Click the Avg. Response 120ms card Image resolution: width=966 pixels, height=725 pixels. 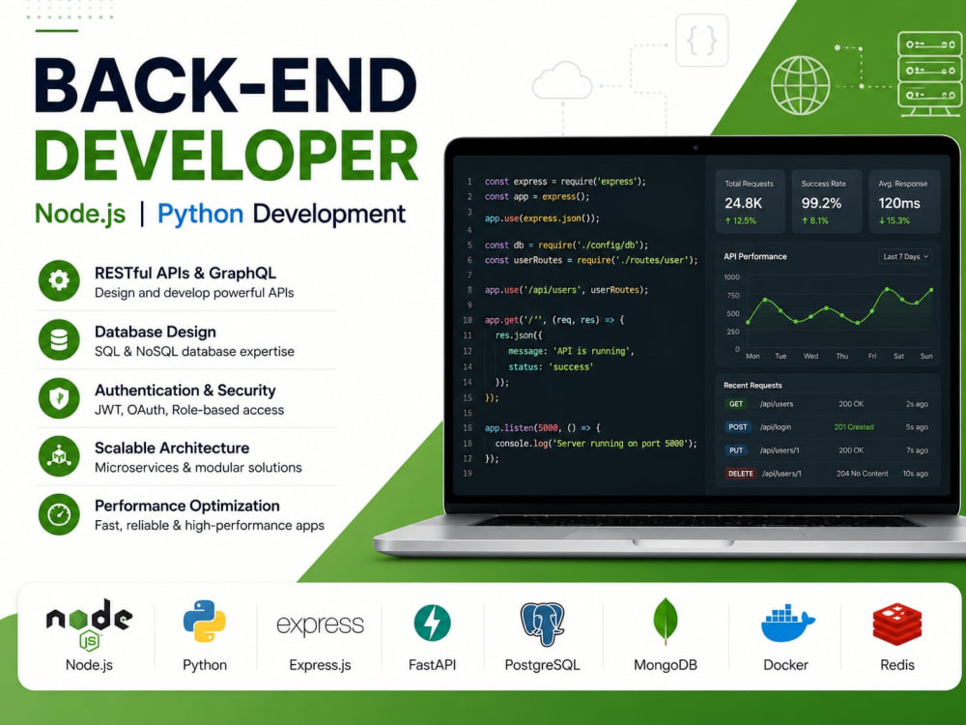[x=904, y=202]
